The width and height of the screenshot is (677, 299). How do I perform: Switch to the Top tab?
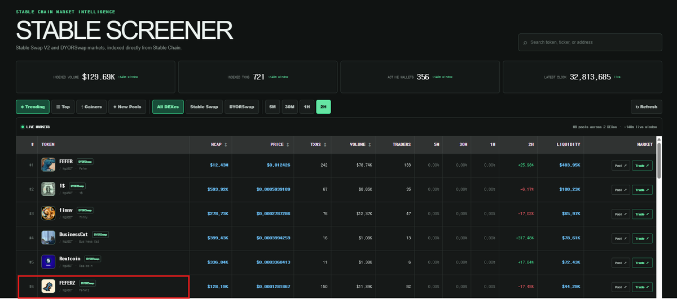(x=63, y=106)
